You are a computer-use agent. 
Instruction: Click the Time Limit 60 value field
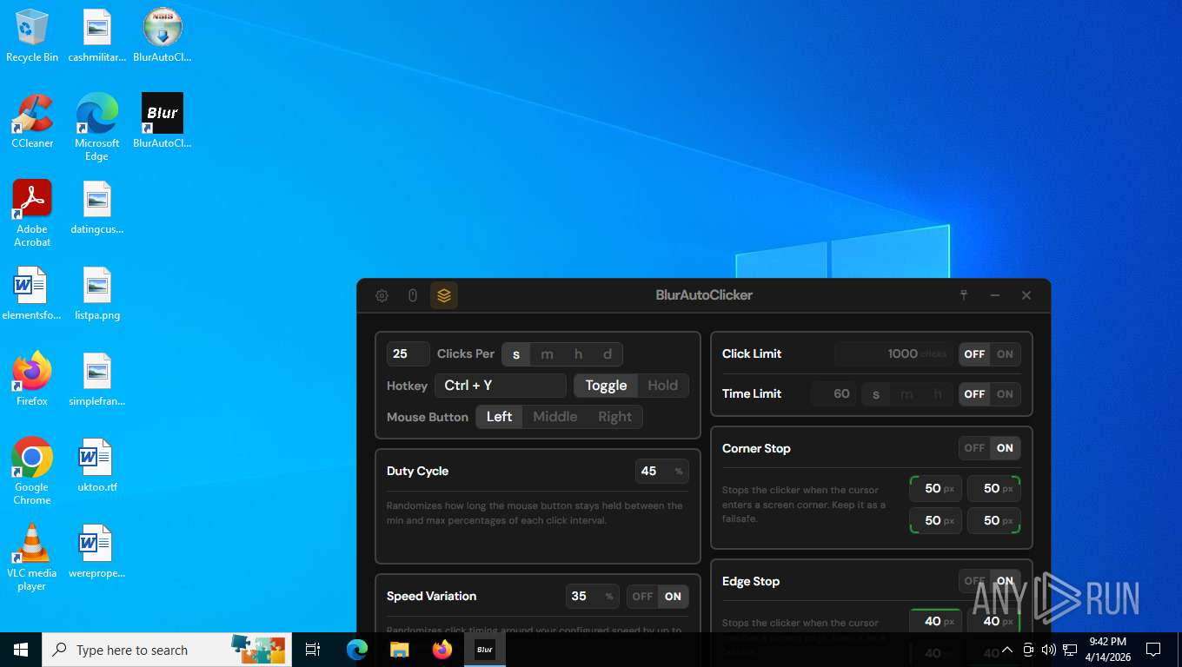tap(833, 394)
